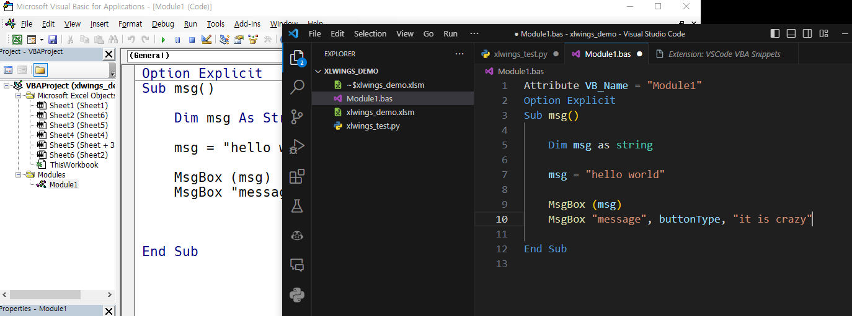Open the (General) object dropdown in VBA
The width and height of the screenshot is (852, 316).
tap(205, 56)
